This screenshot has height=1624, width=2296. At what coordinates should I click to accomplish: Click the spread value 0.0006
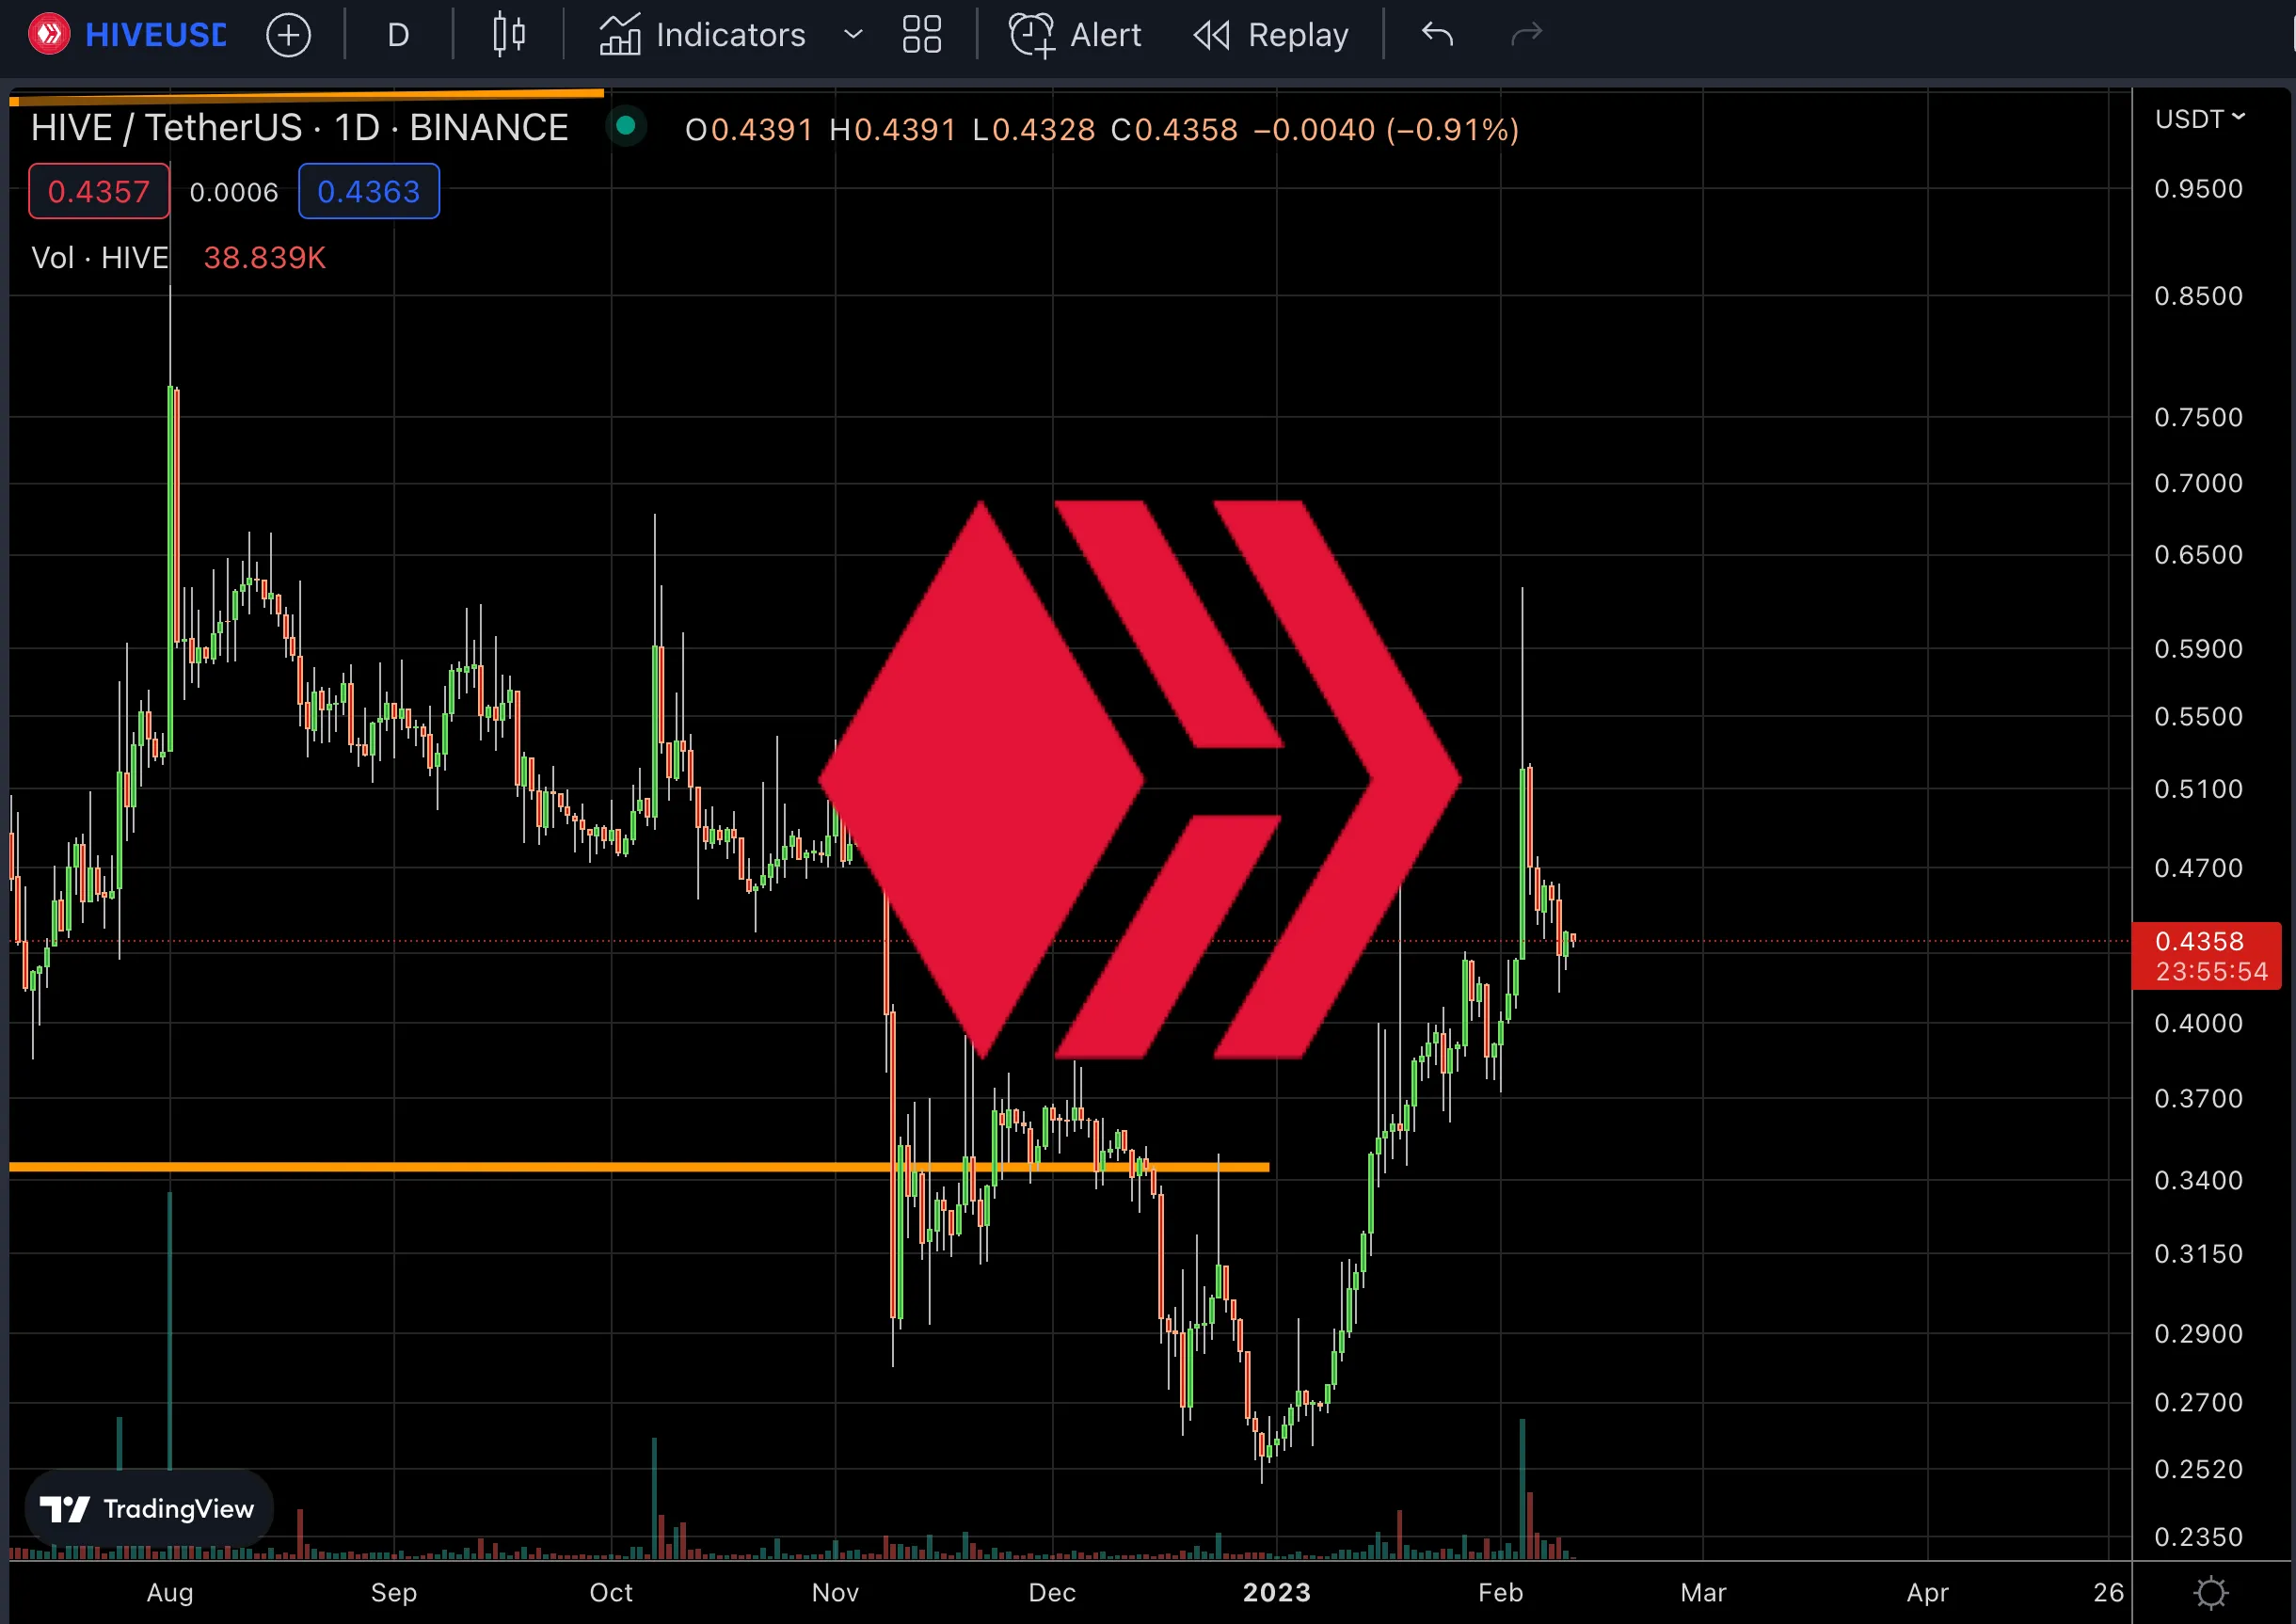pyautogui.click(x=234, y=192)
